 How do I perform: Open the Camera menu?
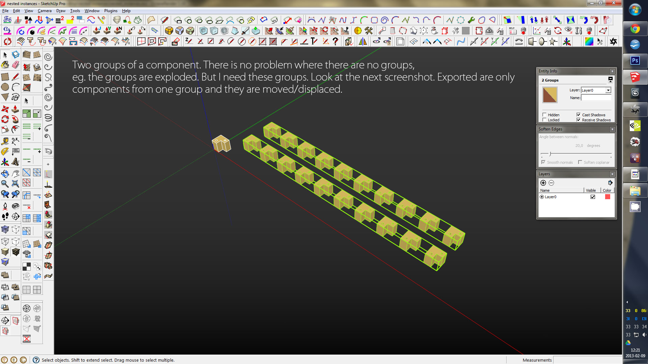pos(45,11)
